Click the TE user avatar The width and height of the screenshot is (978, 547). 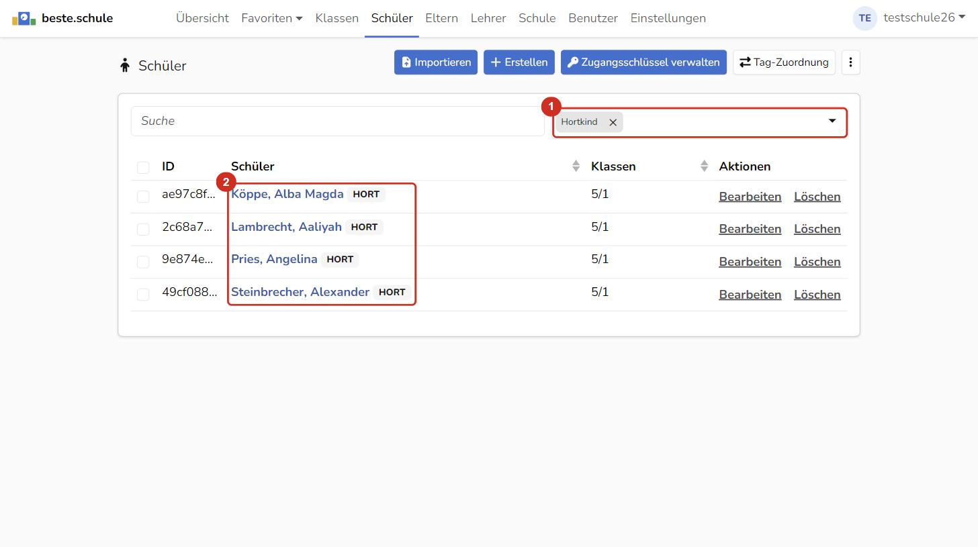point(865,18)
